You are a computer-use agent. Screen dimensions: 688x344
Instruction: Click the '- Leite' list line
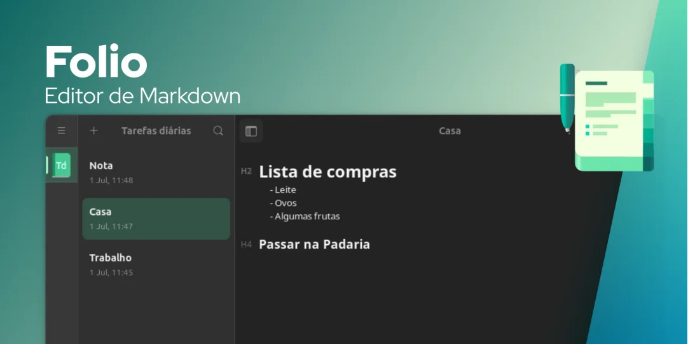click(x=283, y=190)
